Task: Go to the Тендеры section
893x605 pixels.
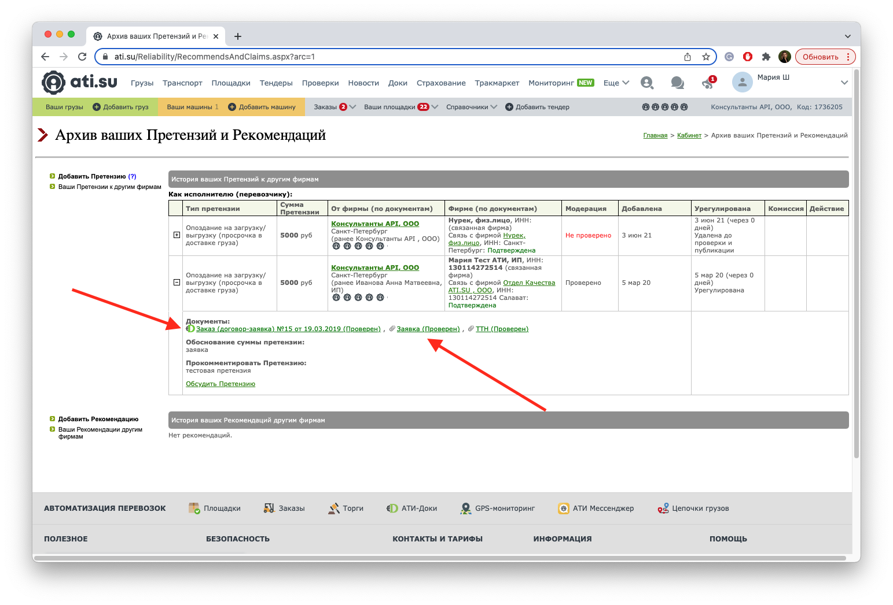Action: tap(276, 83)
